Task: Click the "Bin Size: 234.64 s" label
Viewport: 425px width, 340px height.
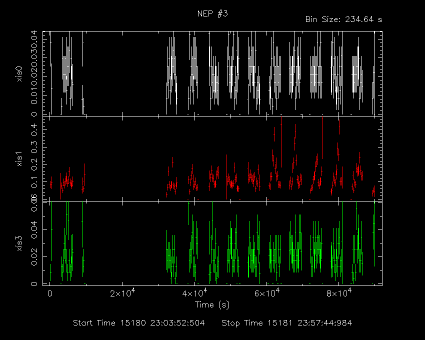Action: [x=343, y=19]
